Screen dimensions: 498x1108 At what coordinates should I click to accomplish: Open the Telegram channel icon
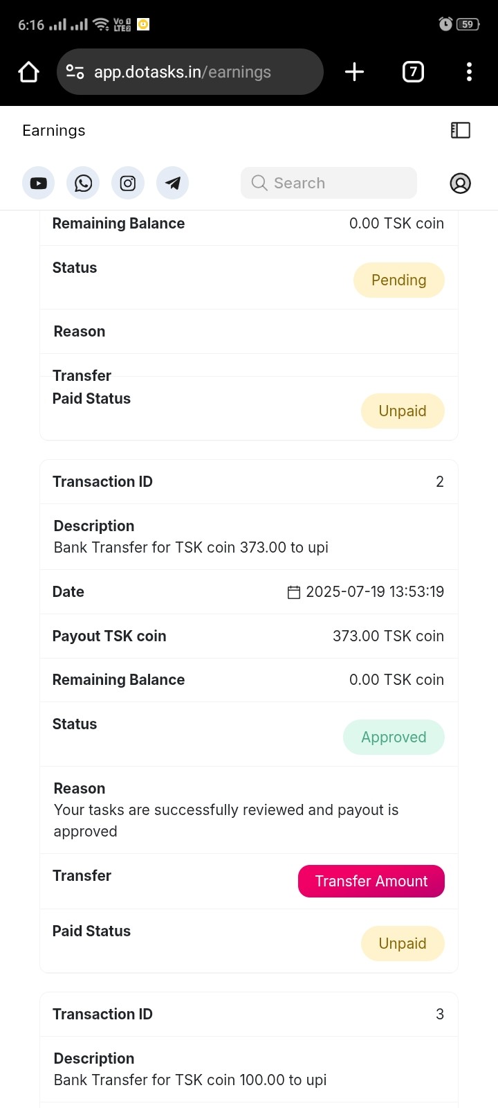(173, 184)
